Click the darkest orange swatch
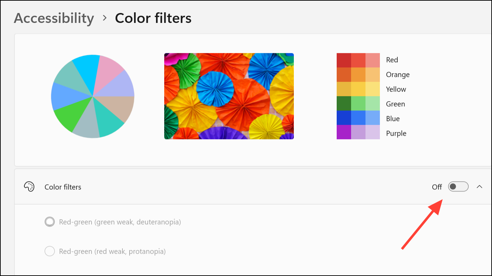 [x=344, y=75]
